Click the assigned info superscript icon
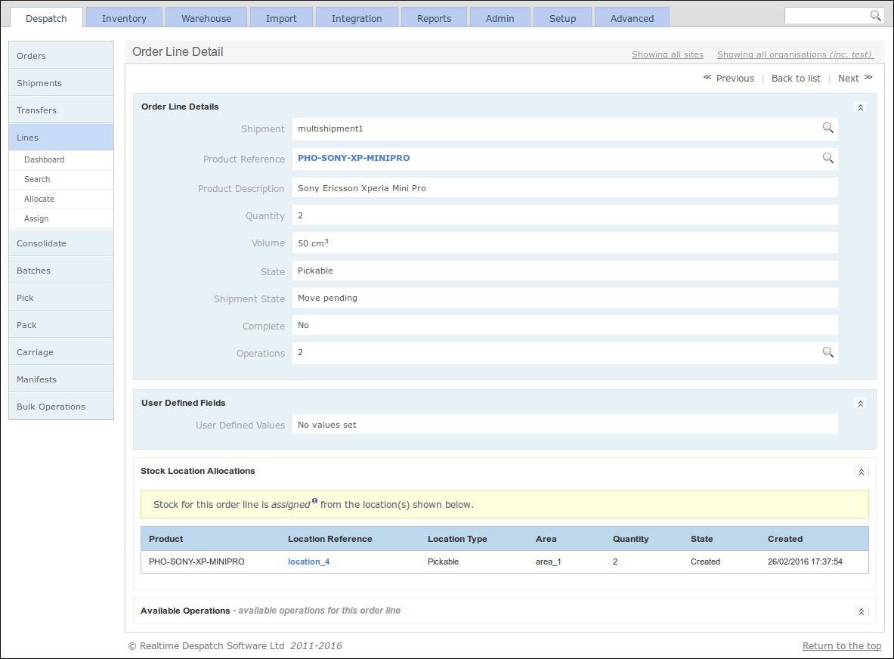The height and width of the screenshot is (659, 894). coord(314,500)
